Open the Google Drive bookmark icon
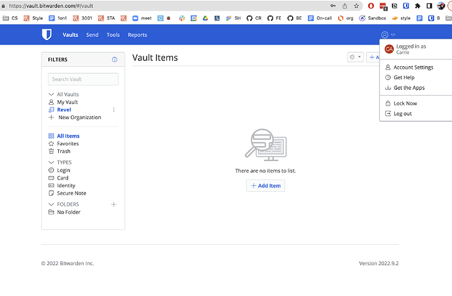452x296 pixels. (205, 18)
